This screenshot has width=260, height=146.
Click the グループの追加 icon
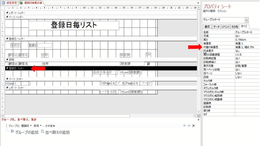tap(13, 131)
